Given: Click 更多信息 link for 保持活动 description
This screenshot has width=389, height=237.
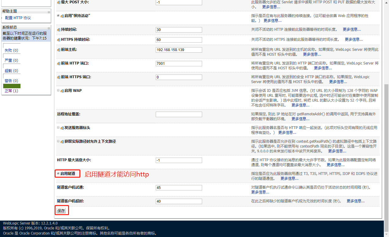Looking at the screenshot, I should 272,21.
